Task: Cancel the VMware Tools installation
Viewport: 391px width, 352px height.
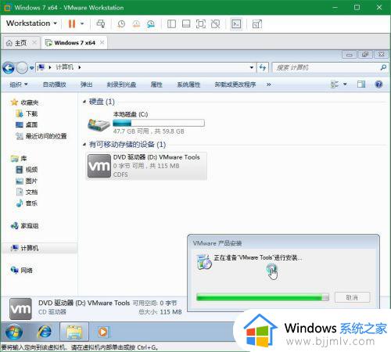Action: point(352,297)
